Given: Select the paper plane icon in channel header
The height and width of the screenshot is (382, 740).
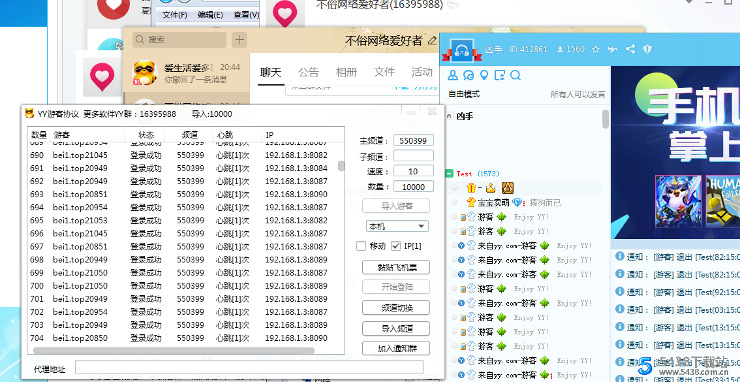Looking at the screenshot, I should coord(612,48).
